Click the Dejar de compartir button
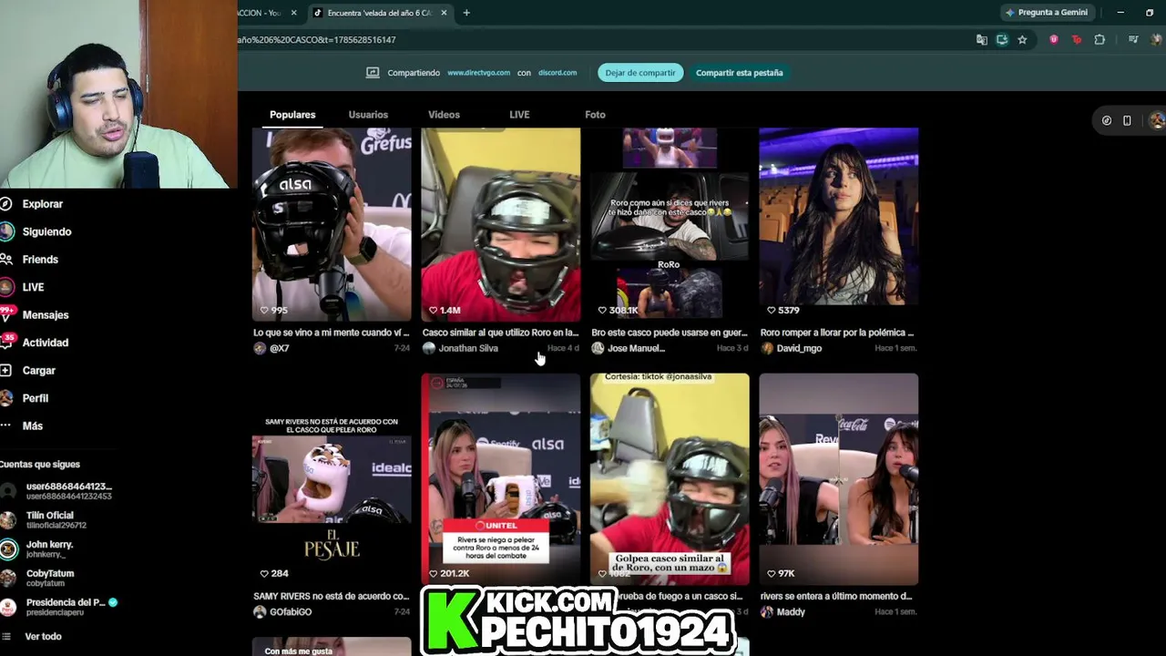This screenshot has width=1166, height=656. tap(640, 73)
